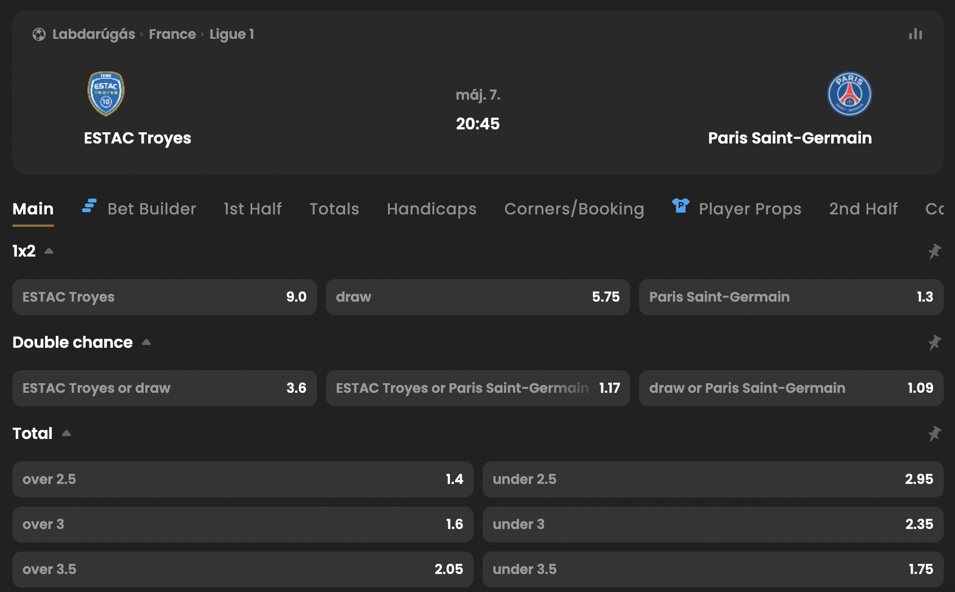This screenshot has width=955, height=592.
Task: Go to France breadcrumb
Action: (172, 34)
